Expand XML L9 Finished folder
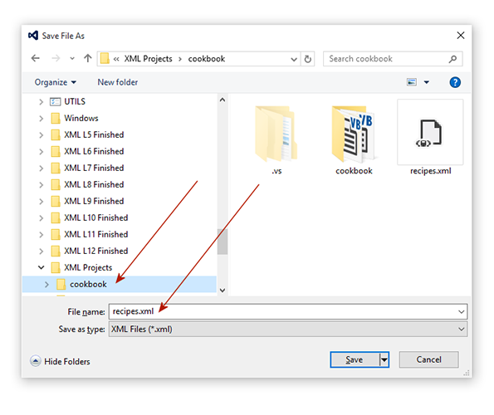The height and width of the screenshot is (415, 494). pyautogui.click(x=42, y=202)
